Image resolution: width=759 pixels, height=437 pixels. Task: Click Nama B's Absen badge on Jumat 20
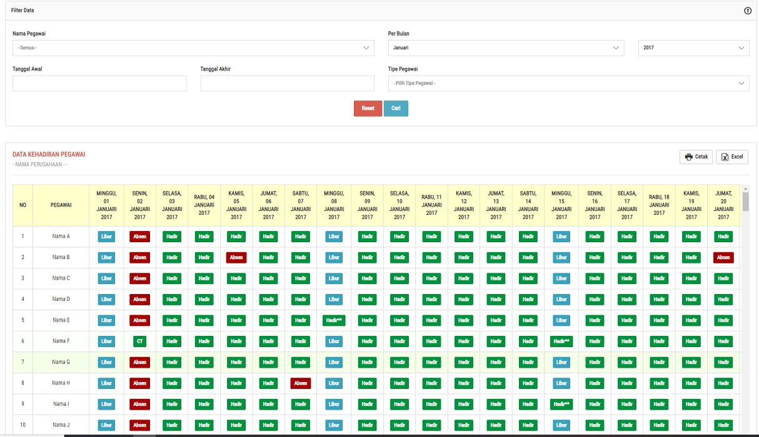pos(723,257)
